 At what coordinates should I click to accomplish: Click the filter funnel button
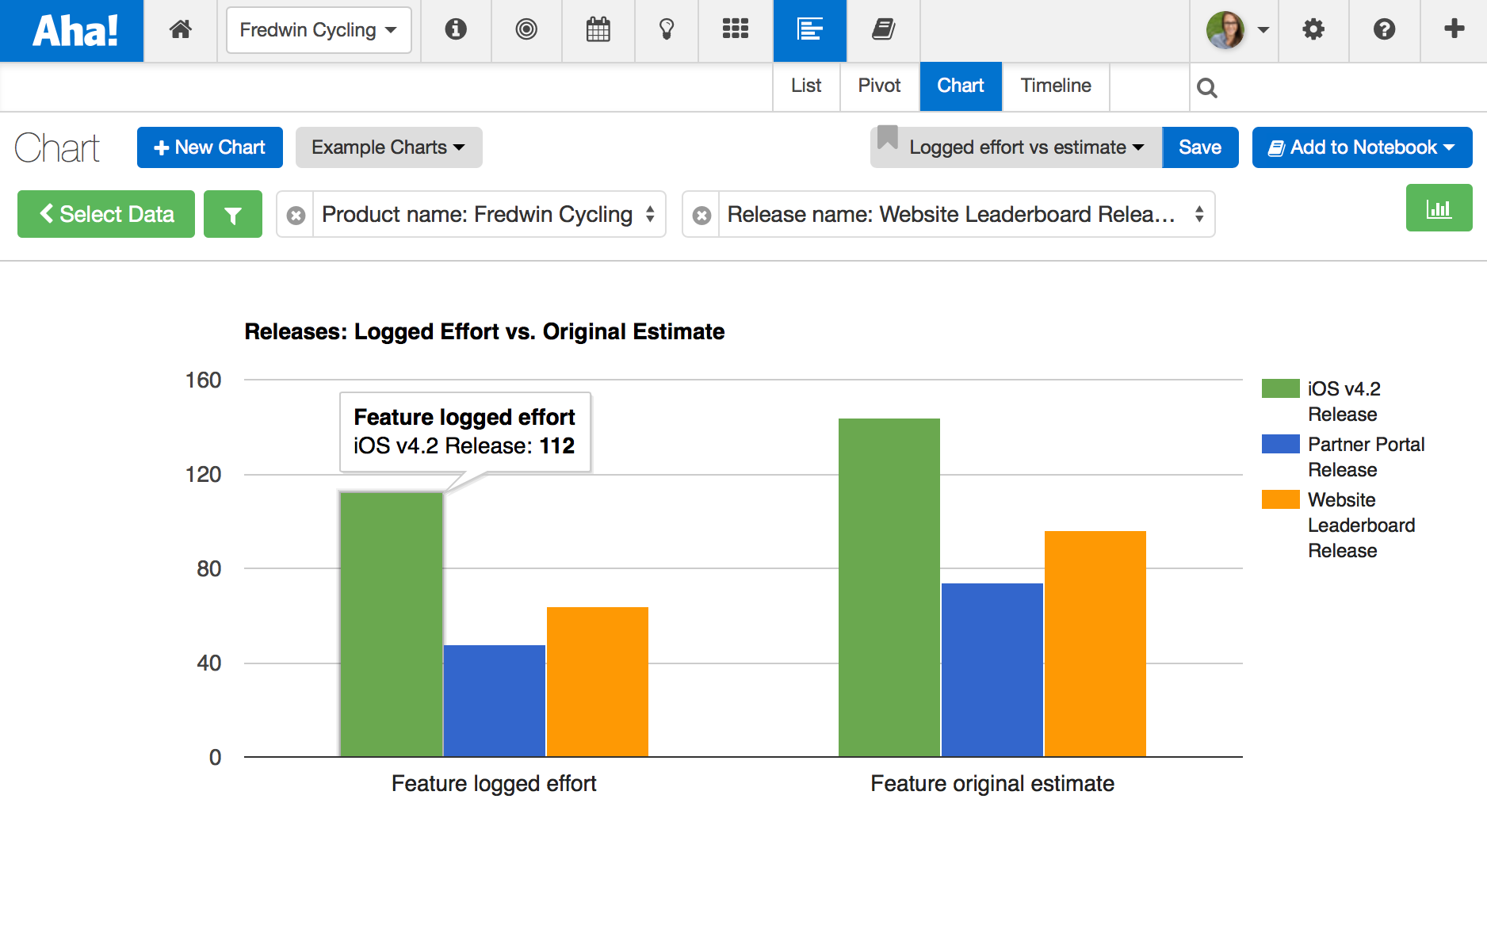click(233, 214)
